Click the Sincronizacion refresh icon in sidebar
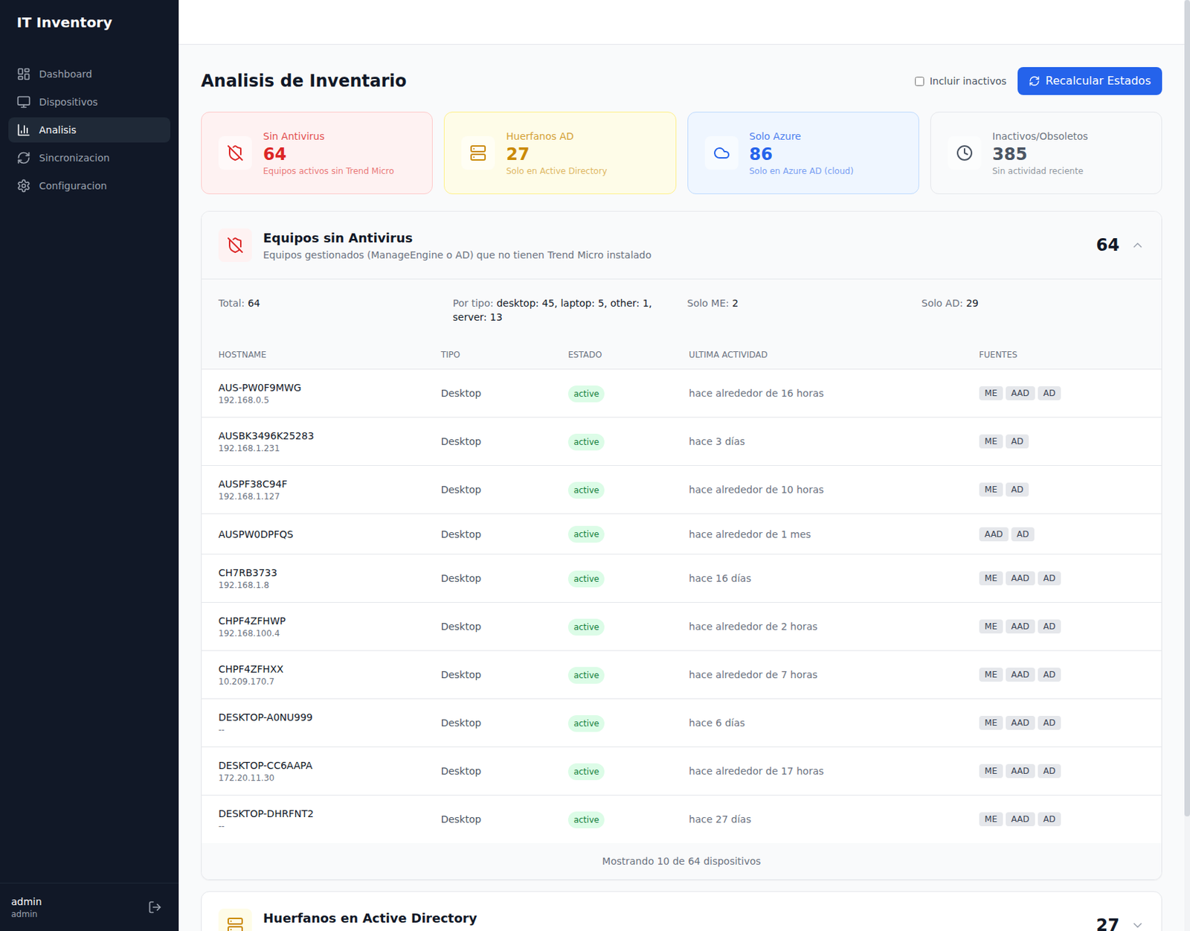This screenshot has width=1190, height=931. pos(24,158)
